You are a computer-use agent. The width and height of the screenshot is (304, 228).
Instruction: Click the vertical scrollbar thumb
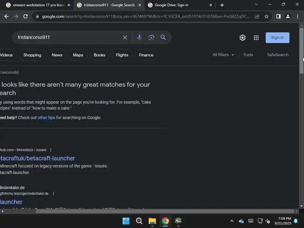click(x=301, y=51)
